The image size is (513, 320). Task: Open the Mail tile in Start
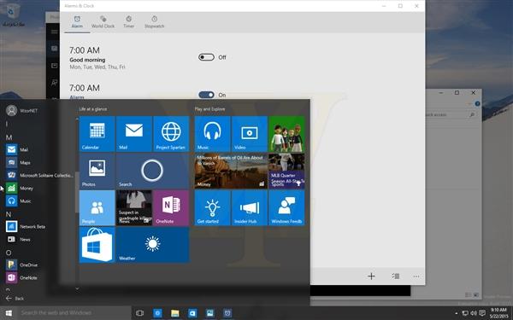pyautogui.click(x=134, y=134)
